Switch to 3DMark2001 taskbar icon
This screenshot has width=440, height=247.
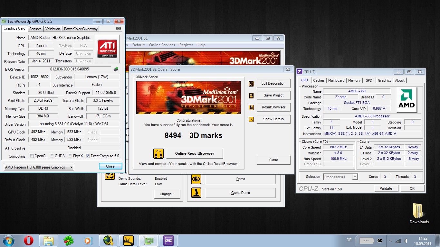[129, 241]
